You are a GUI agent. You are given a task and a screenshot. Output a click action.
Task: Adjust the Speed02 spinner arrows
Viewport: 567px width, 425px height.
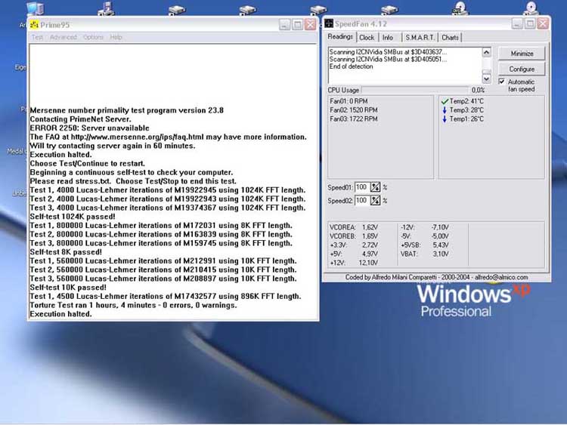(375, 200)
